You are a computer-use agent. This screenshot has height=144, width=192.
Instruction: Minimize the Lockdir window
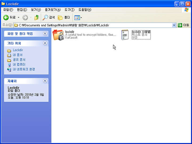(x=177, y=4)
